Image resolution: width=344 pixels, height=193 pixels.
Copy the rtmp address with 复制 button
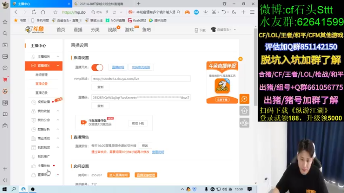click(100, 87)
